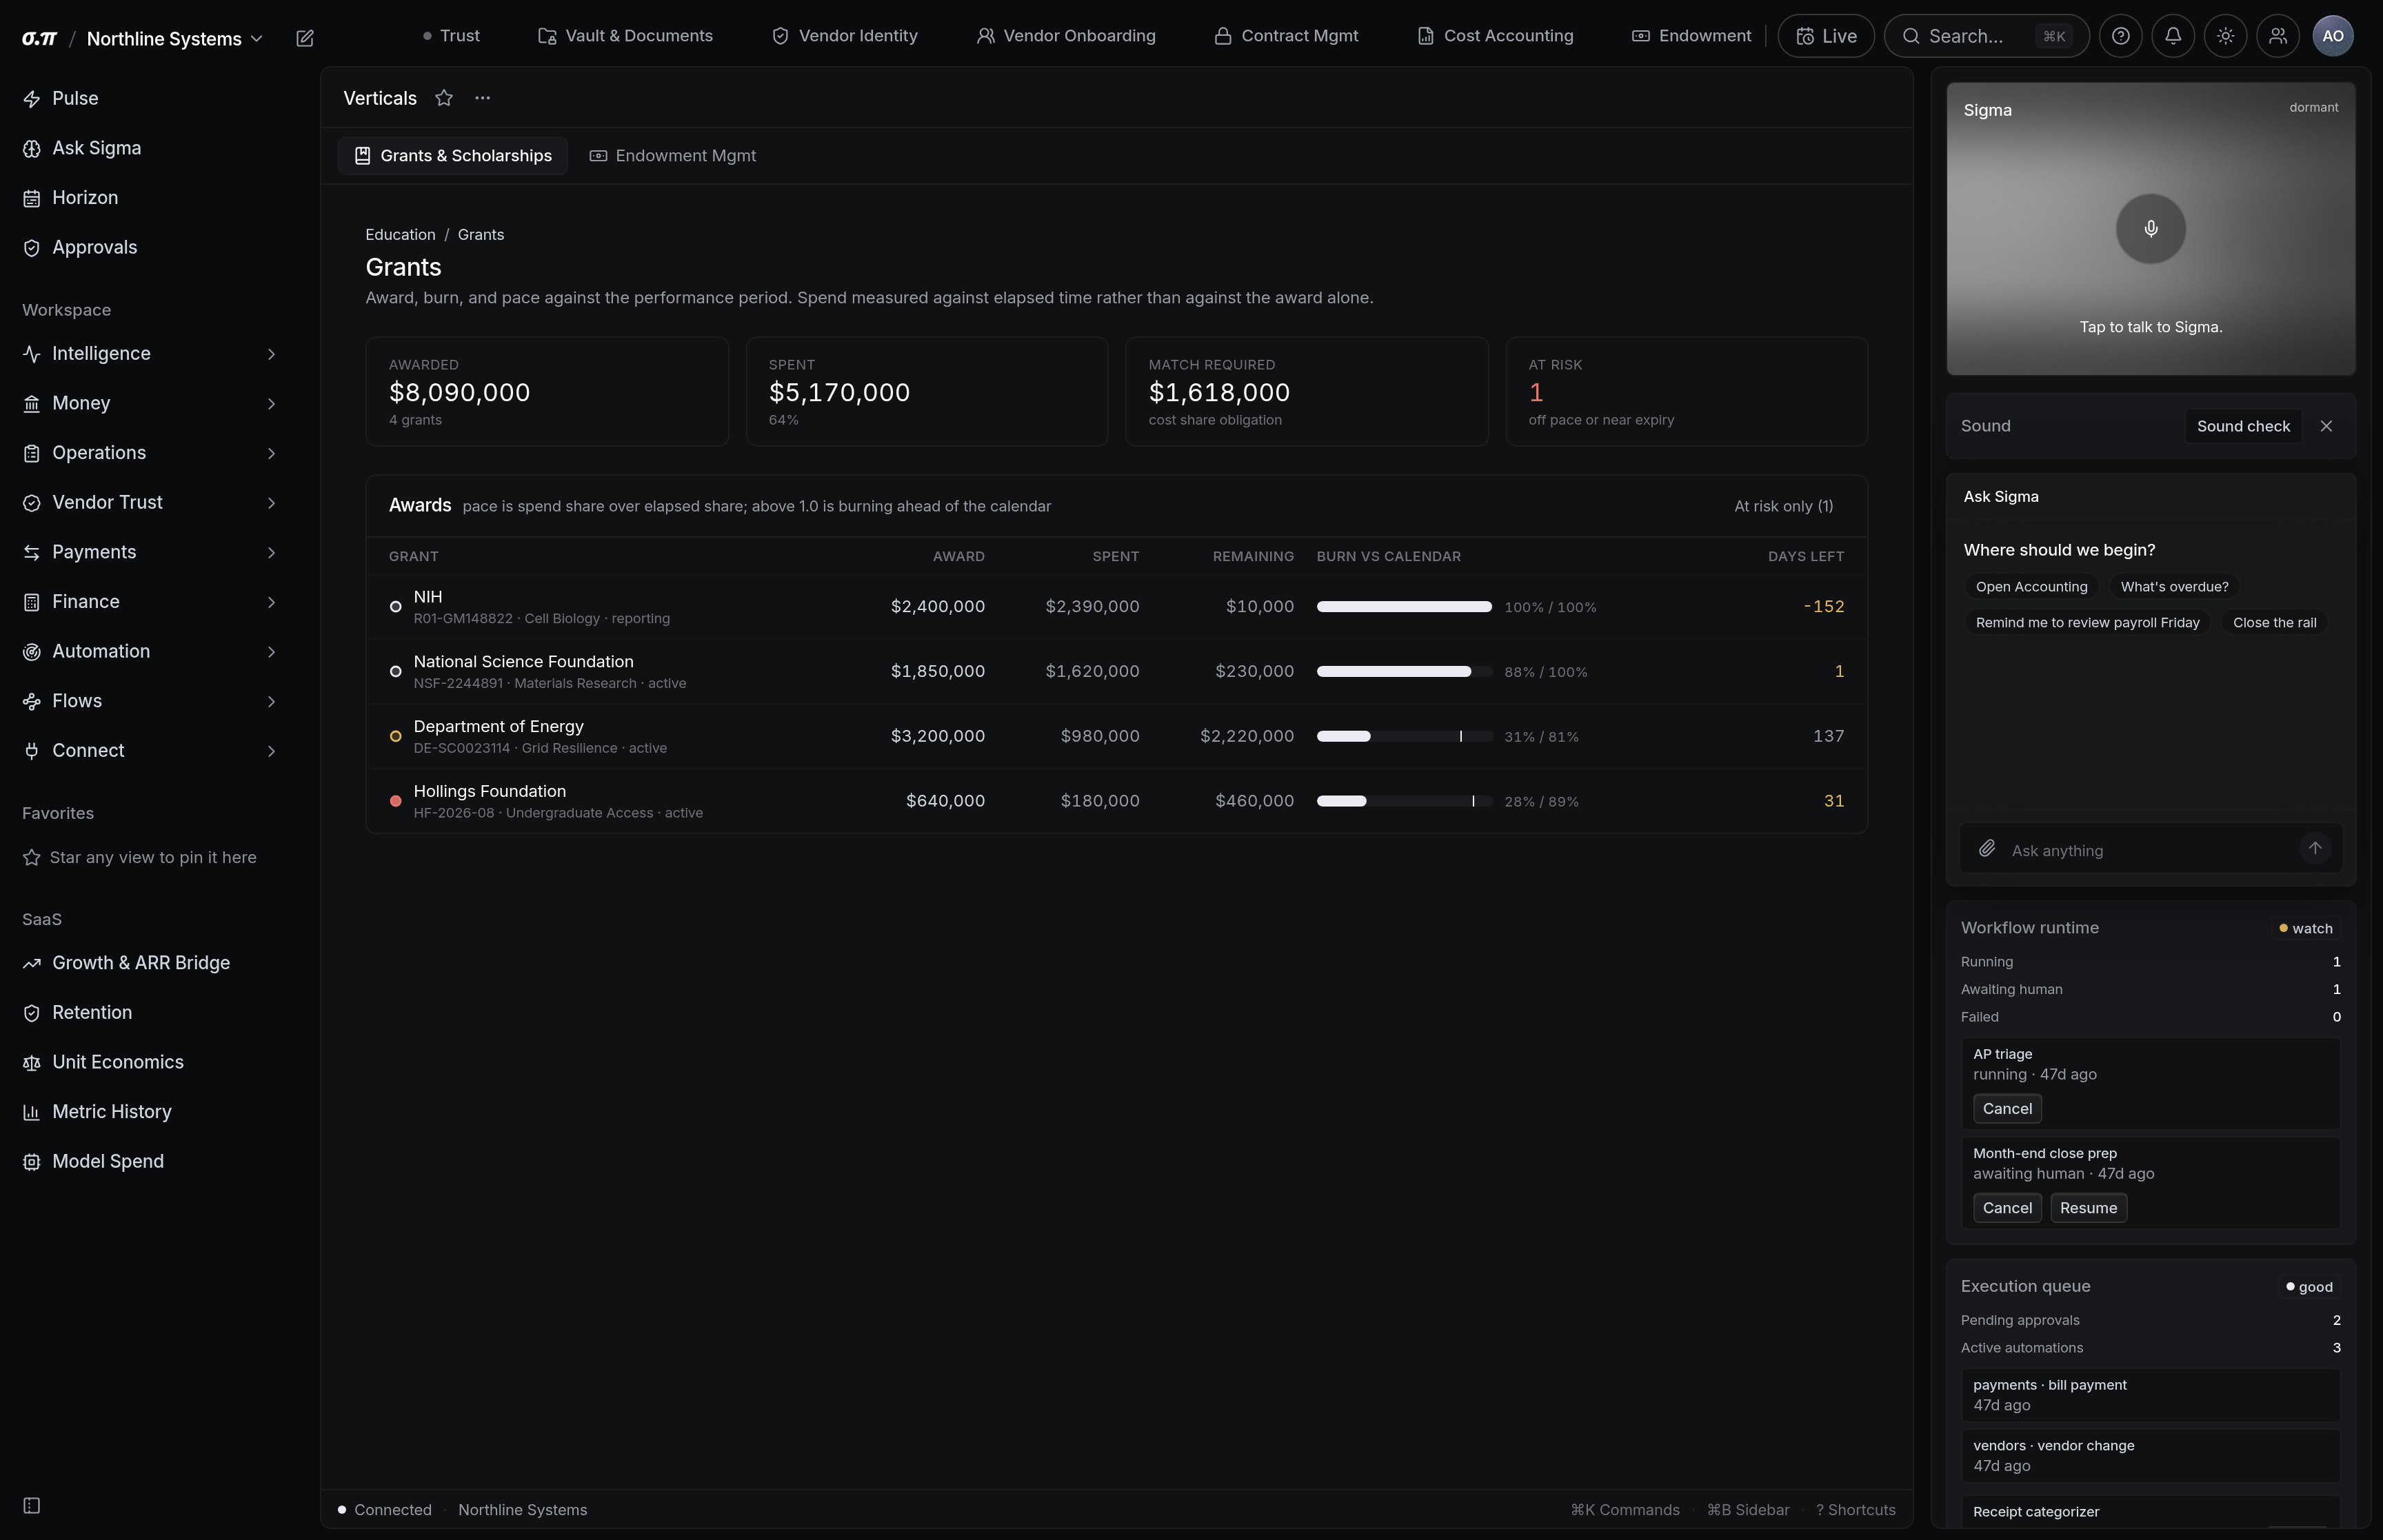The width and height of the screenshot is (2383, 1540).
Task: Open the AO user avatar menu
Action: 2333,36
